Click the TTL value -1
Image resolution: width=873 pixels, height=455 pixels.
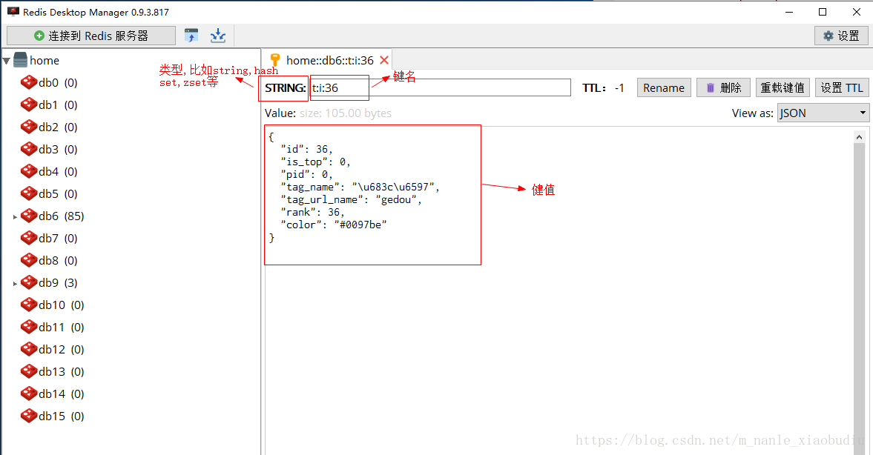point(619,88)
